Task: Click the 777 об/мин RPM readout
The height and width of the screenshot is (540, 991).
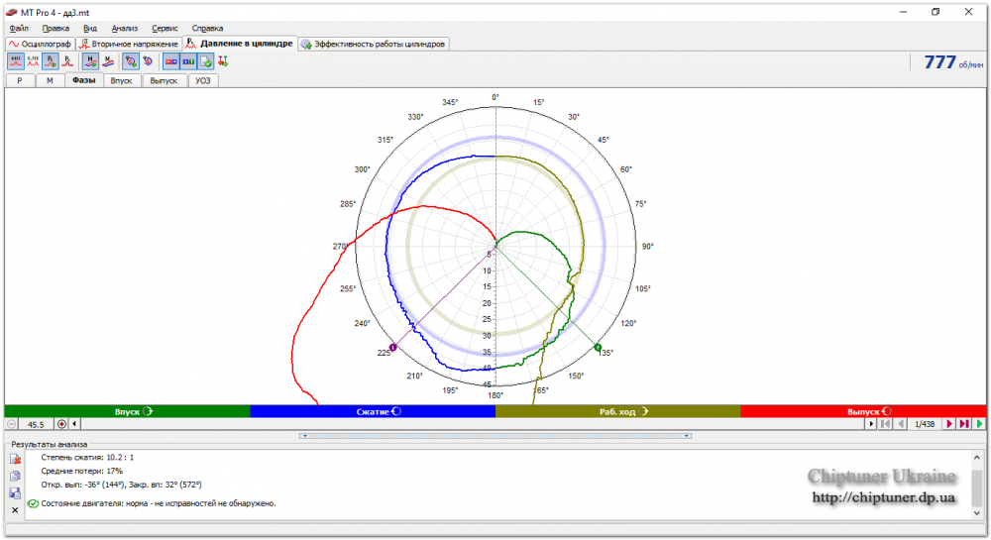Action: [x=953, y=61]
